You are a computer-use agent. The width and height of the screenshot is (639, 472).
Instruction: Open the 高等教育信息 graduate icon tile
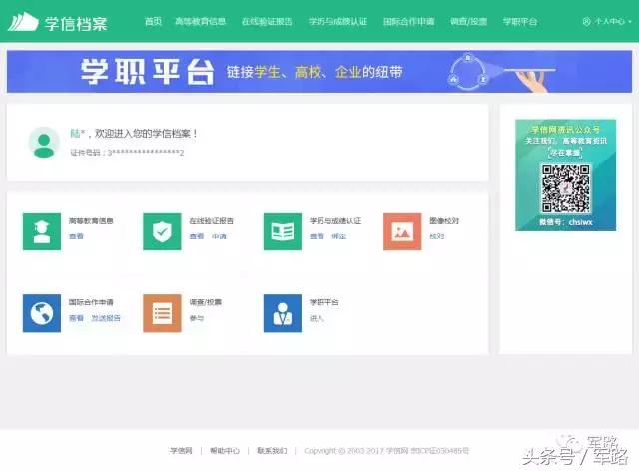point(42,232)
